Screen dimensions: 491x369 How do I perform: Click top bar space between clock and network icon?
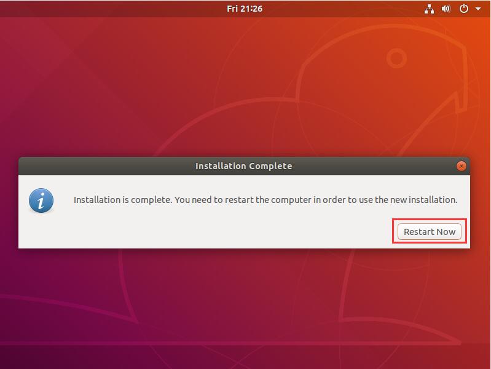[x=343, y=9]
